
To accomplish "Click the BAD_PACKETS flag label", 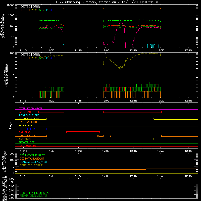I will click(x=27, y=146).
